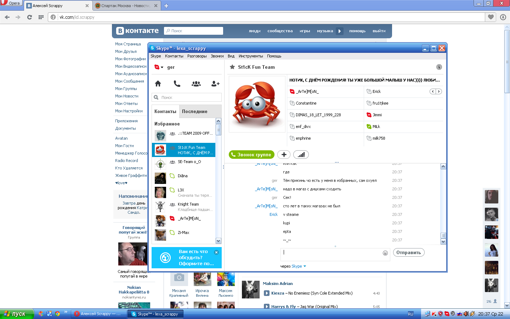Expand the 'через Skype' dropdown

[x=305, y=266]
